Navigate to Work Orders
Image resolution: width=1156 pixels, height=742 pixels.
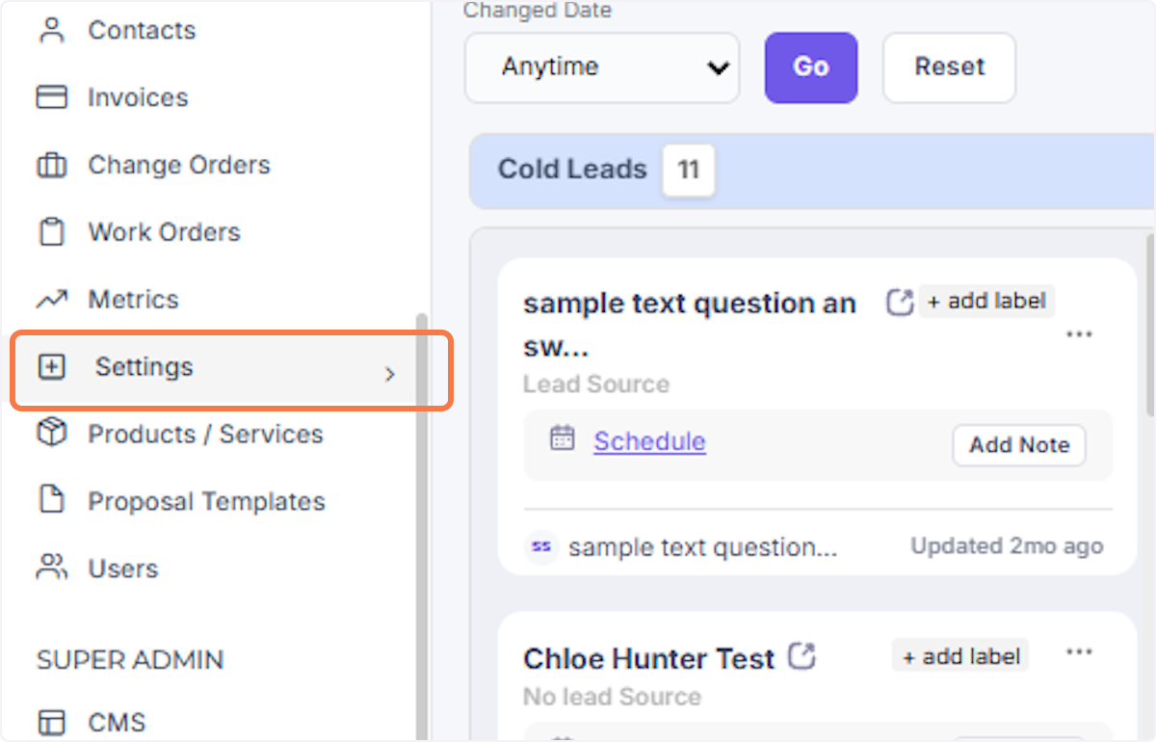(x=164, y=232)
